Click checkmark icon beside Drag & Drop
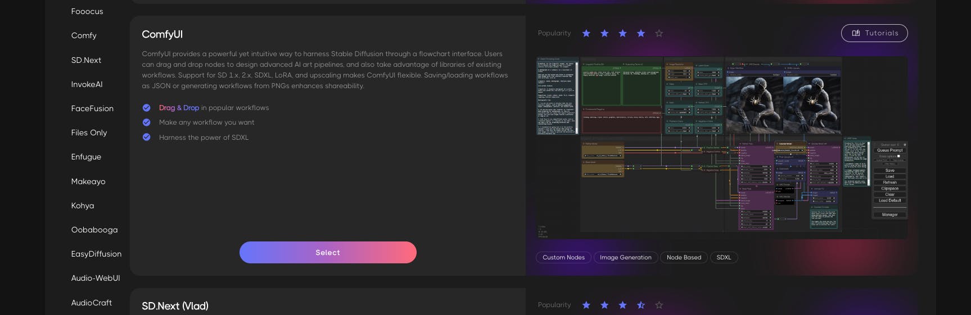The height and width of the screenshot is (315, 971). click(147, 107)
